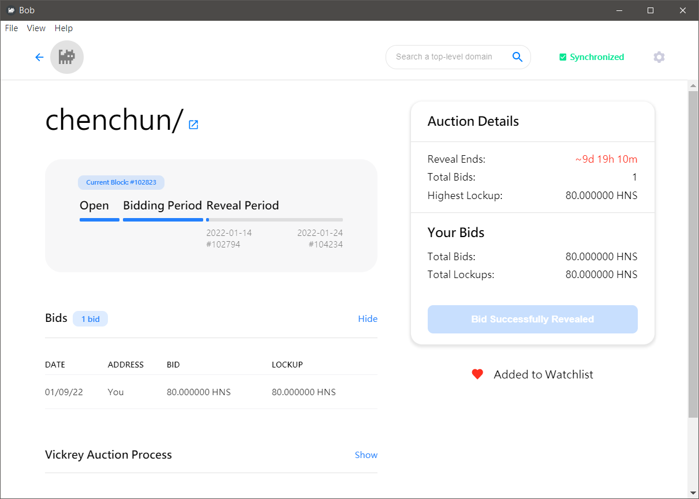Click the top-level domain search field
The height and width of the screenshot is (499, 699).
click(x=444, y=57)
